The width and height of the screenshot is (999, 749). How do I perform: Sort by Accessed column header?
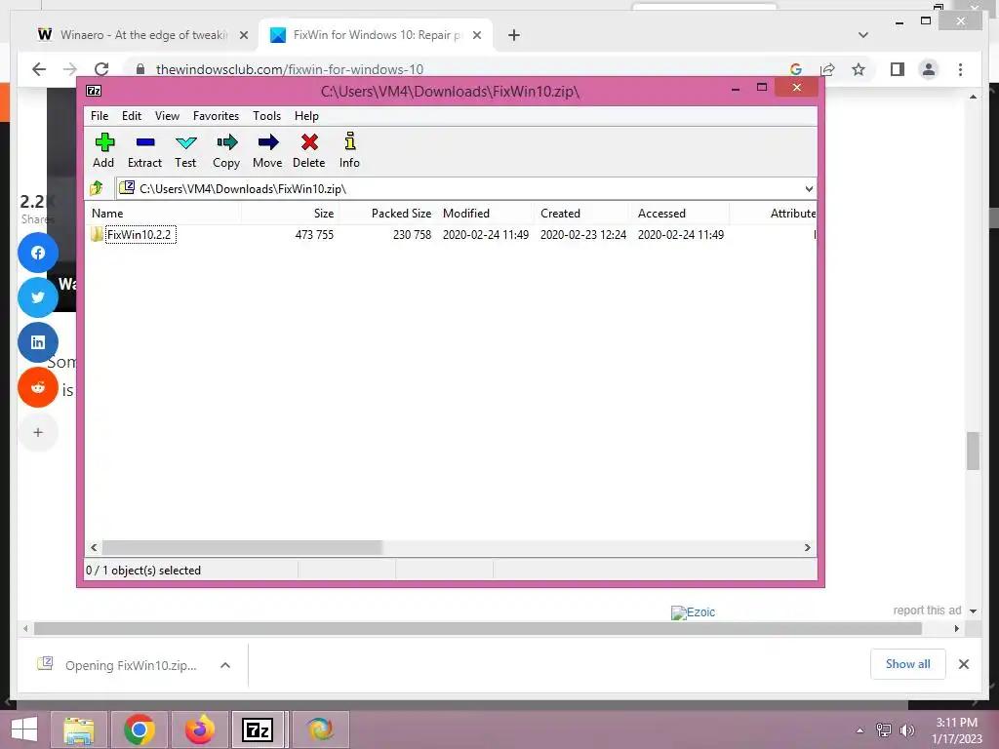tap(680, 214)
